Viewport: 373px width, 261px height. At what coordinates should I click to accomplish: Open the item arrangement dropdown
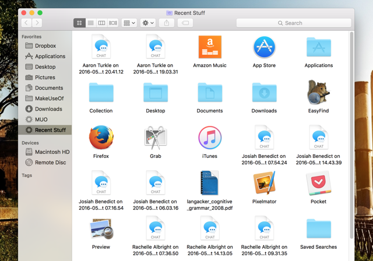point(129,23)
